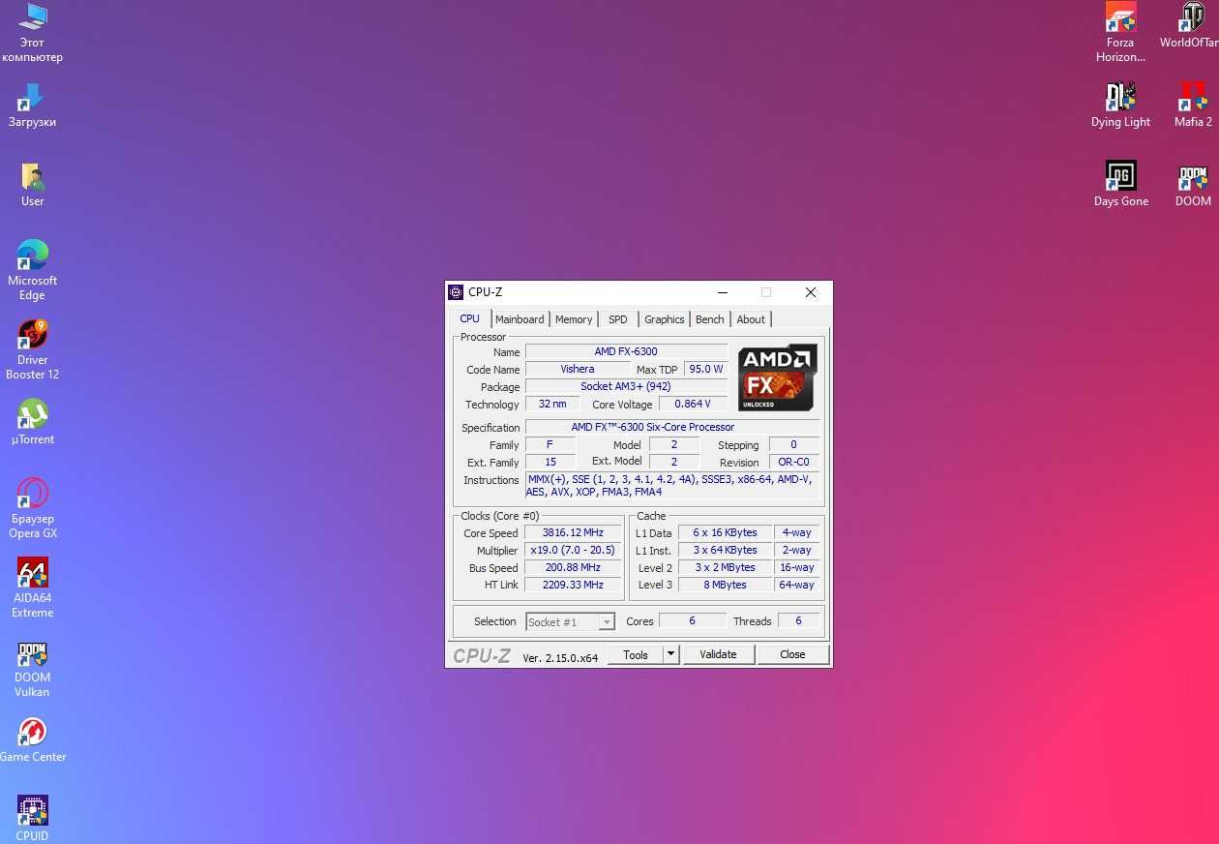
Task: Launch Forza Horizon shortcut
Action: point(1120,33)
